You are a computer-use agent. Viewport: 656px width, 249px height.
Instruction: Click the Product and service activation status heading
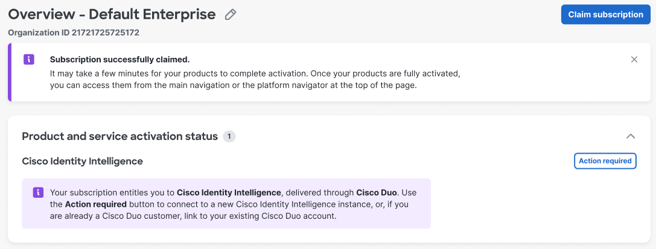pyautogui.click(x=119, y=136)
